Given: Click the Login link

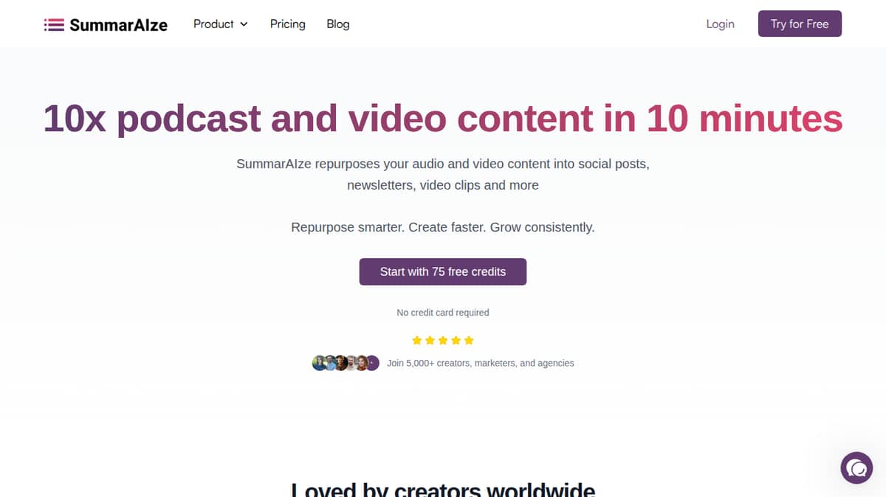Looking at the screenshot, I should [720, 24].
